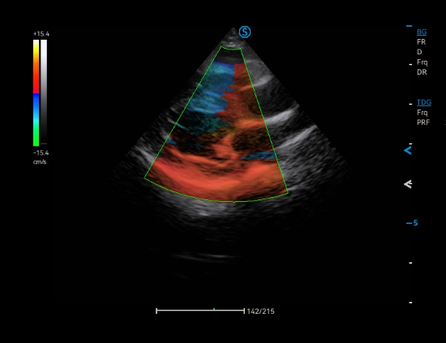Select the Frq label under TDG
Screen dimensions: 446x343
click(422, 113)
